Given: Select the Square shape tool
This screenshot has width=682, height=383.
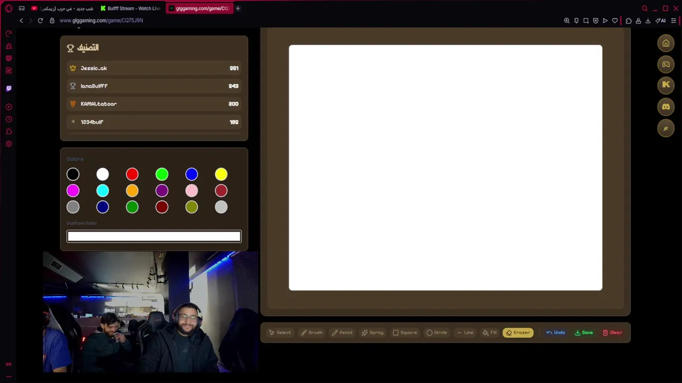Looking at the screenshot, I should tap(405, 332).
